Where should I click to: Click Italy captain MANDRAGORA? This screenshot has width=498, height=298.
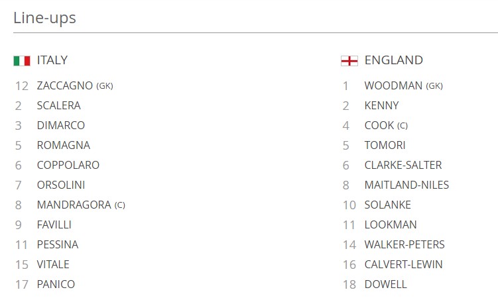(x=74, y=205)
